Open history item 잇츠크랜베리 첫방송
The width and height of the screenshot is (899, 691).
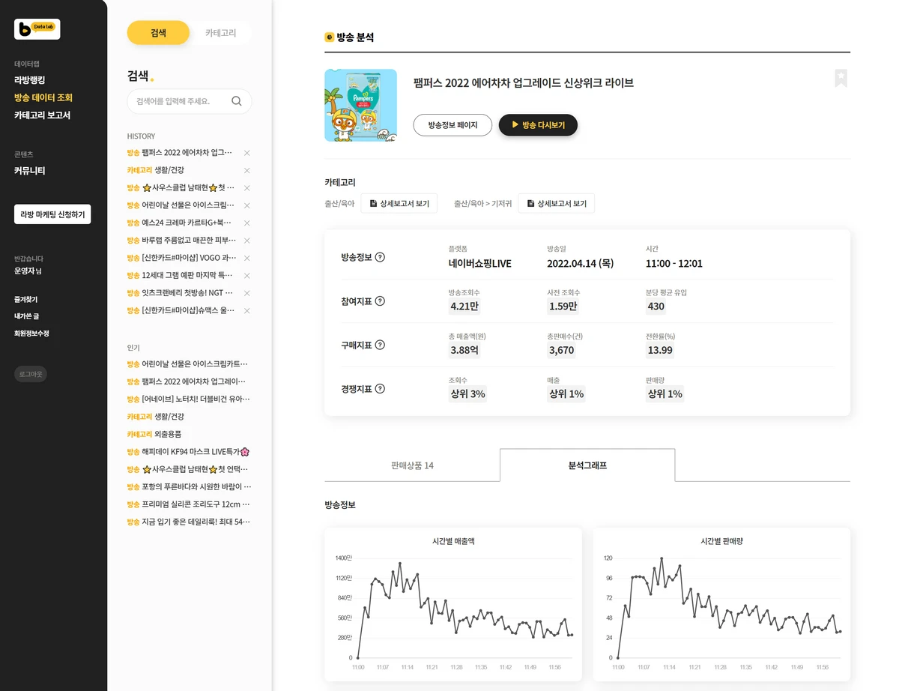[181, 293]
